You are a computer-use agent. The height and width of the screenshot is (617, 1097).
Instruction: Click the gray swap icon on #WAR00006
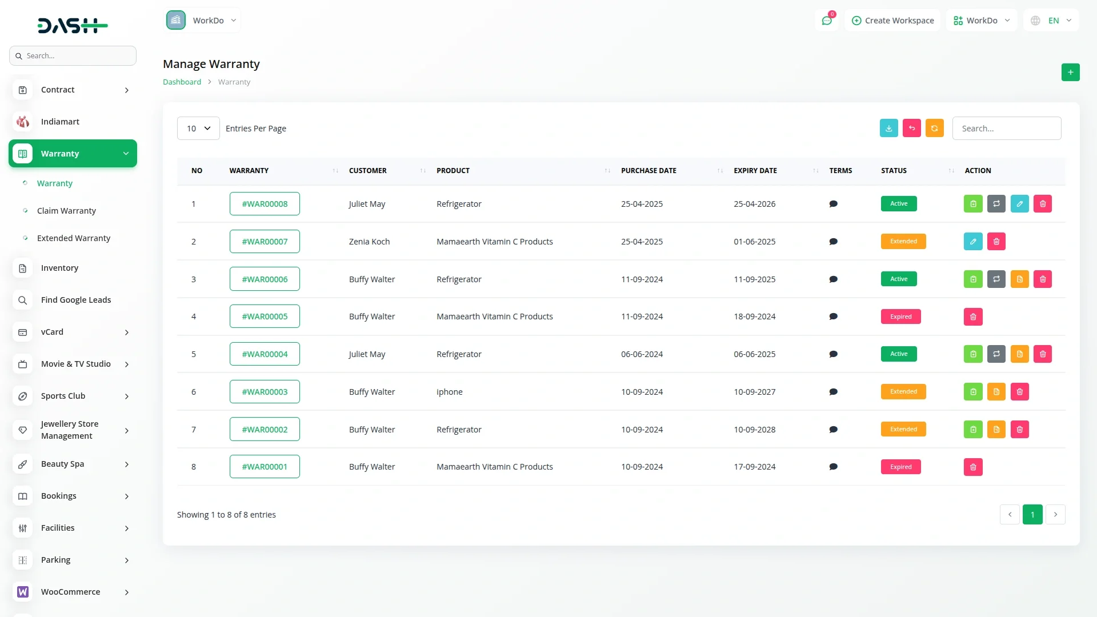[996, 279]
